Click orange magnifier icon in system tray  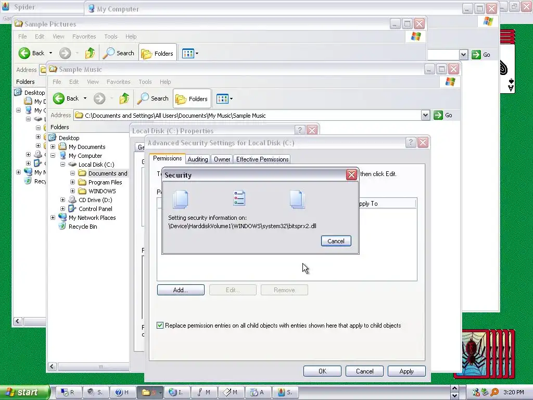pos(494,392)
